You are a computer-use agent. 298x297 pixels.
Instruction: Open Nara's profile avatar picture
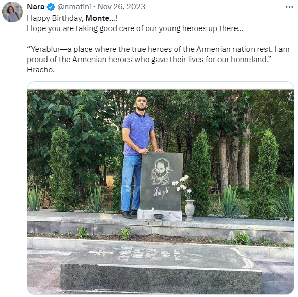point(12,12)
